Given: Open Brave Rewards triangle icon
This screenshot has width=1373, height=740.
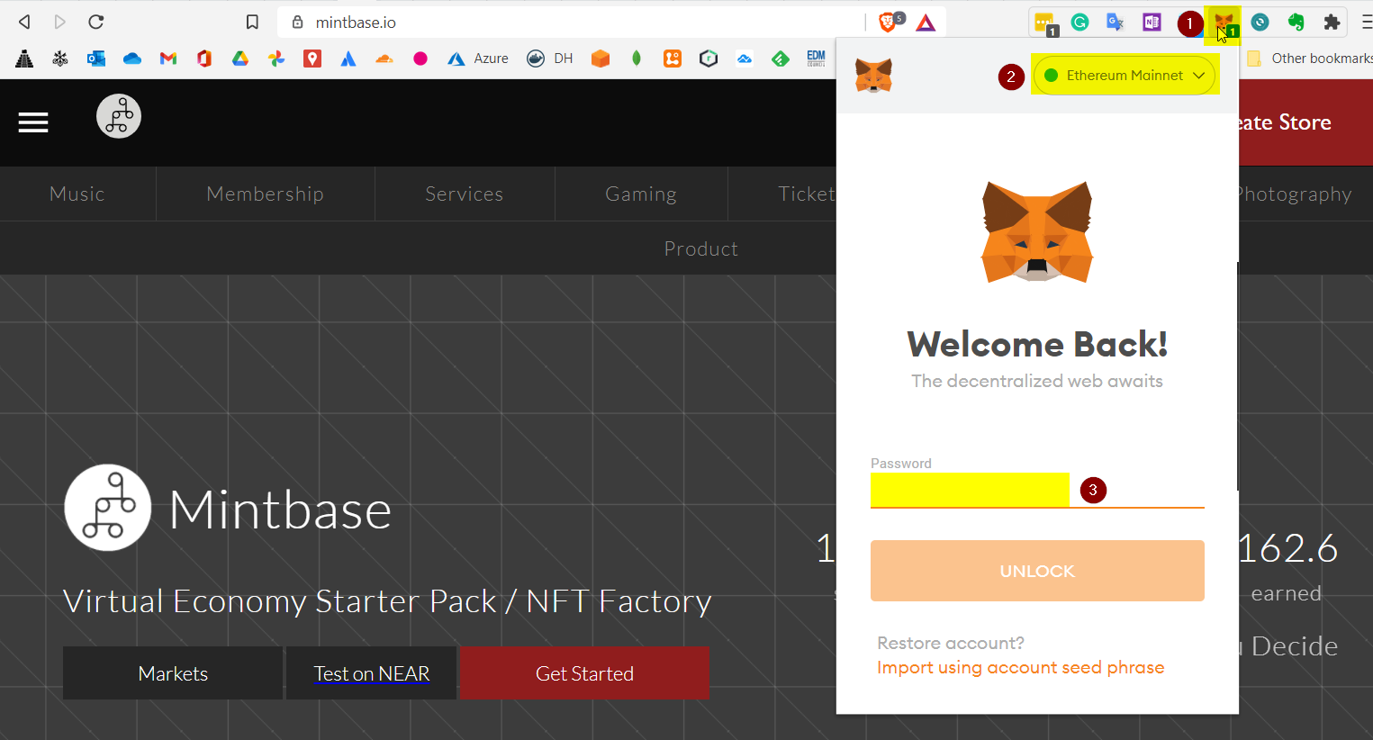Looking at the screenshot, I should pyautogui.click(x=926, y=23).
